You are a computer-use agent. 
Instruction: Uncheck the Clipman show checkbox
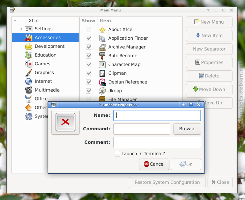click(88, 73)
